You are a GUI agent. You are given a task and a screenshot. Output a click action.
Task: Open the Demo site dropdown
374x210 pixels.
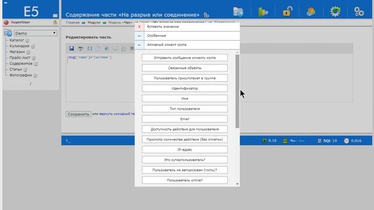tap(36, 33)
